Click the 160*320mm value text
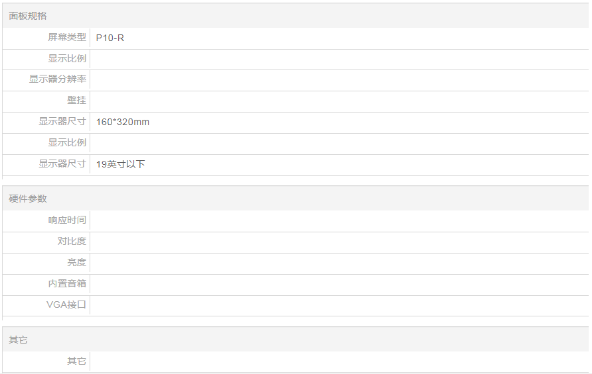 coord(123,122)
